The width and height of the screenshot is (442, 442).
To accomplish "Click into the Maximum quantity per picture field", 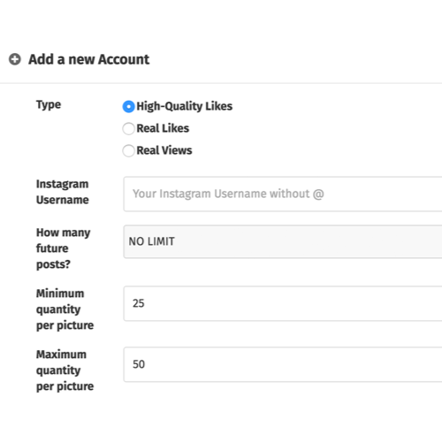I will pos(283,364).
